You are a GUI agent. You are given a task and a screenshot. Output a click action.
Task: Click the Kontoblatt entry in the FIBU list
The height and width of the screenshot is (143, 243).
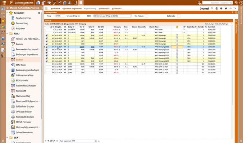coord(21,91)
